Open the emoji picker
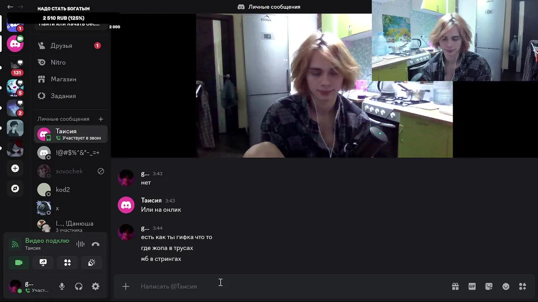This screenshot has width=538, height=302. click(x=506, y=286)
